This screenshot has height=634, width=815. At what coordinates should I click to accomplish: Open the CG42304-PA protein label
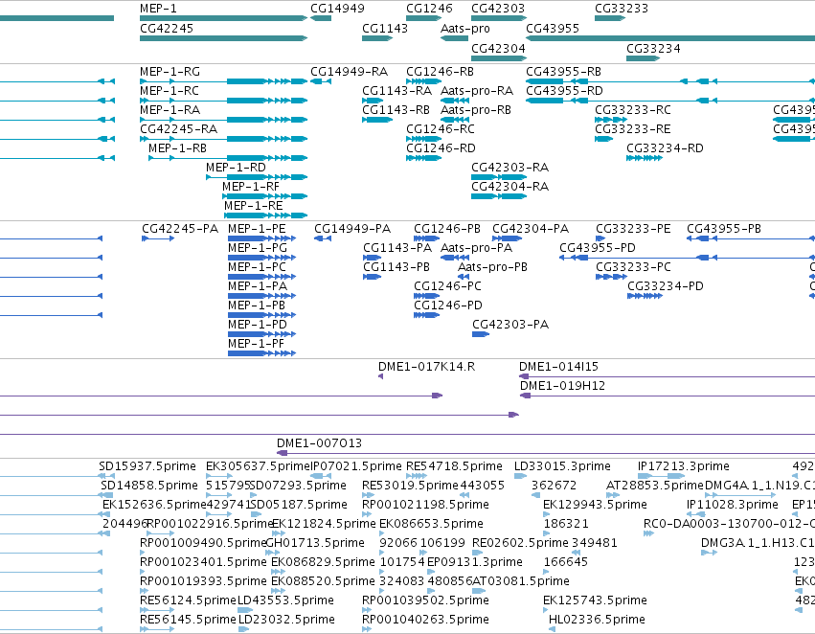tap(531, 229)
